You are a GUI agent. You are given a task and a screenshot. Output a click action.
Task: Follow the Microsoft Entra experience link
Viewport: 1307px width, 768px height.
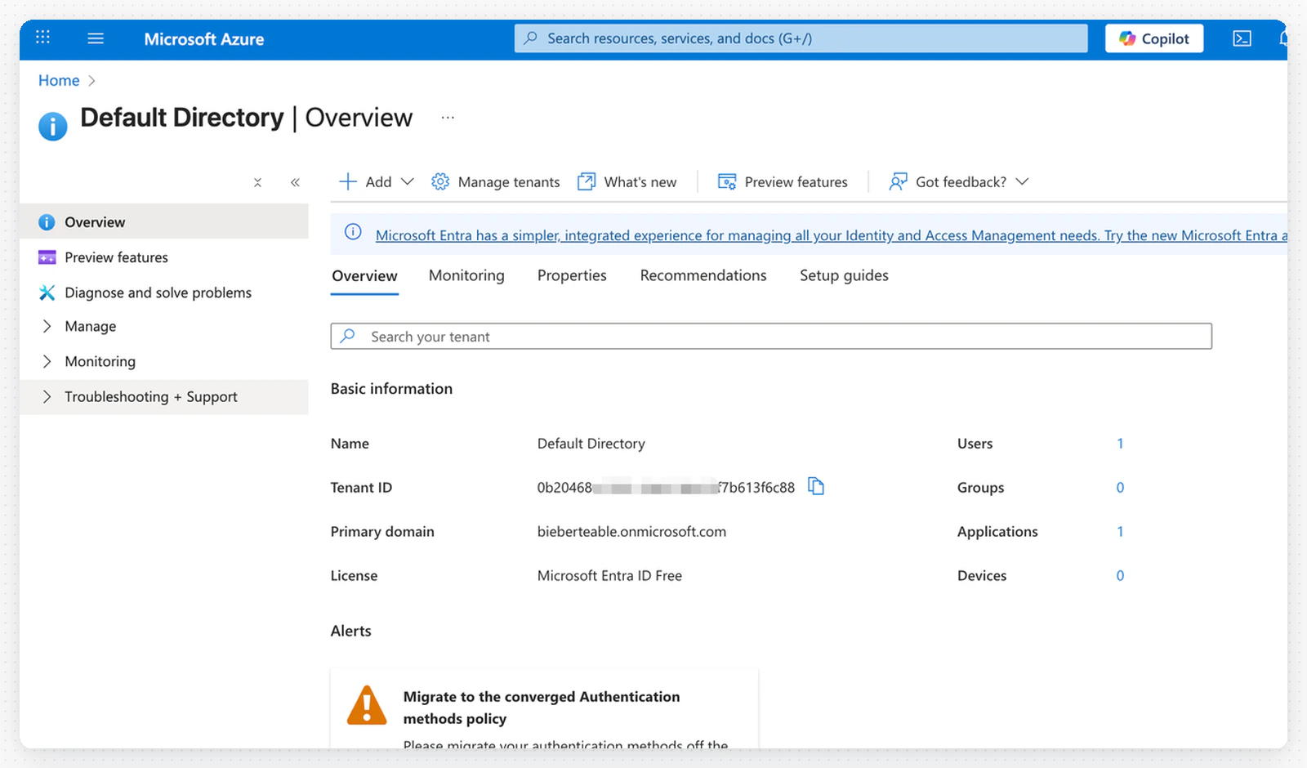[x=832, y=235]
